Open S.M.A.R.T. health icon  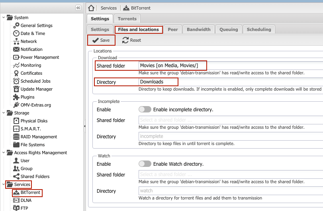(x=16, y=129)
